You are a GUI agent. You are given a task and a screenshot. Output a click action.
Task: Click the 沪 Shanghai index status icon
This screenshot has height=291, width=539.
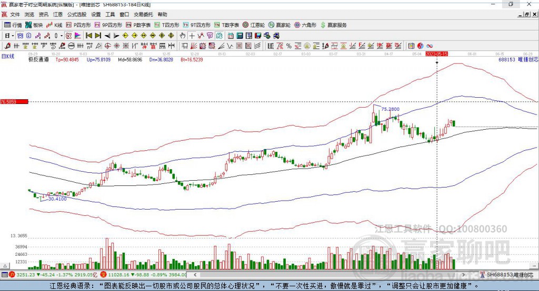(x=12, y=275)
